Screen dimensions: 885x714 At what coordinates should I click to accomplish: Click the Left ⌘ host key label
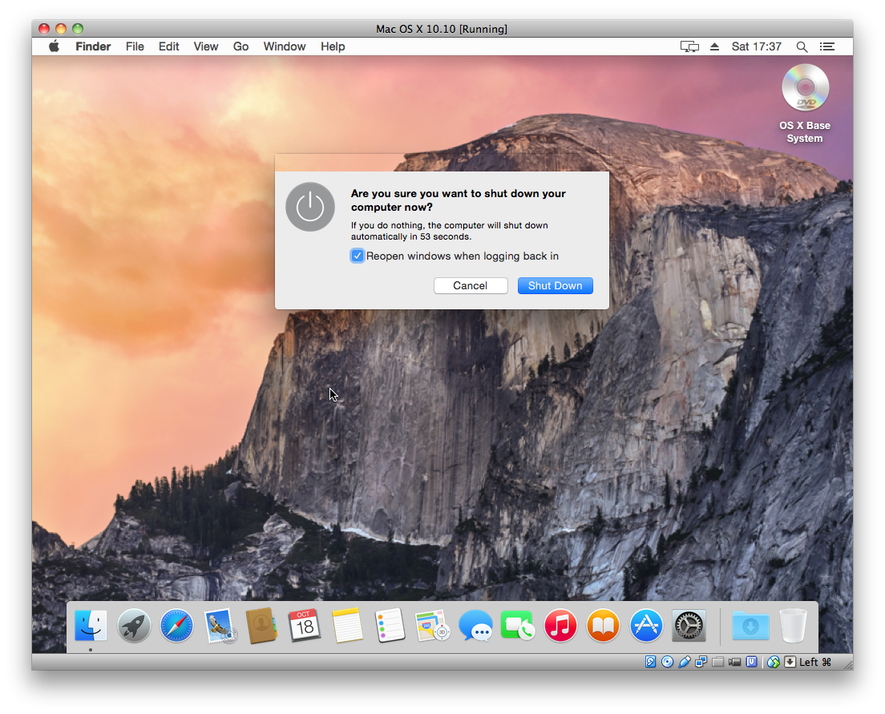[815, 661]
